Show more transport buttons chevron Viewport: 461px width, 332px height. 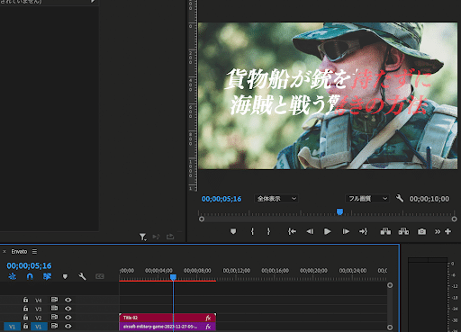(x=438, y=231)
